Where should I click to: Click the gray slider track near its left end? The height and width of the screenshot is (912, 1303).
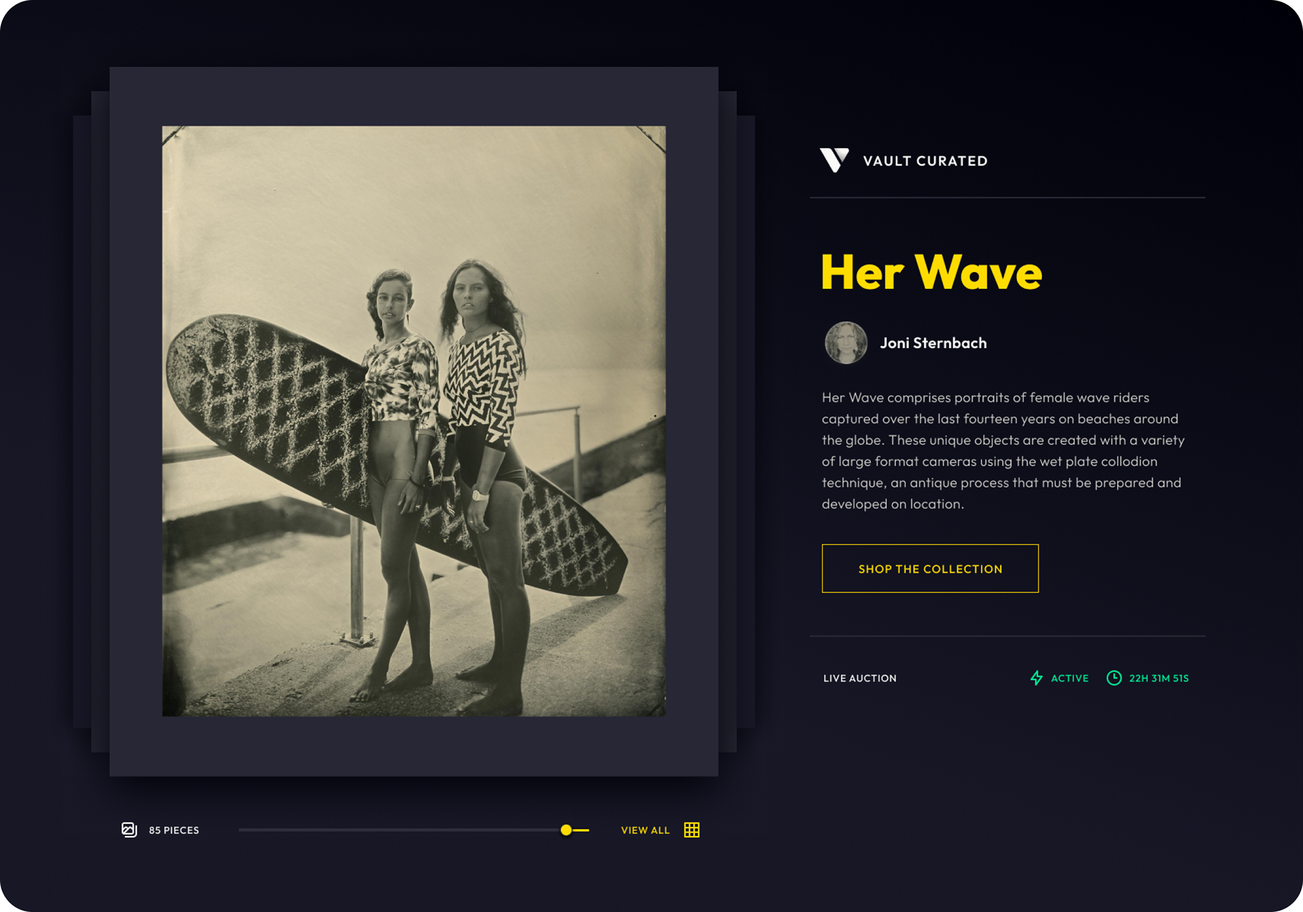(x=258, y=829)
